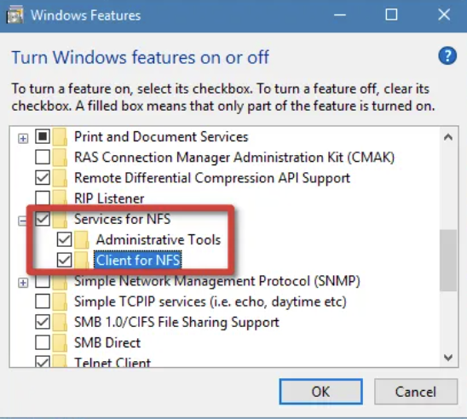Click the scroll up arrow in feature list
The height and width of the screenshot is (419, 467).
[x=448, y=137]
